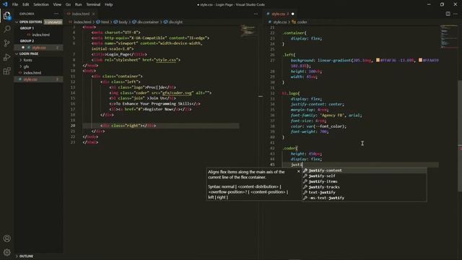Split the right editor with split icon
The height and width of the screenshot is (260, 462).
[x=448, y=14]
